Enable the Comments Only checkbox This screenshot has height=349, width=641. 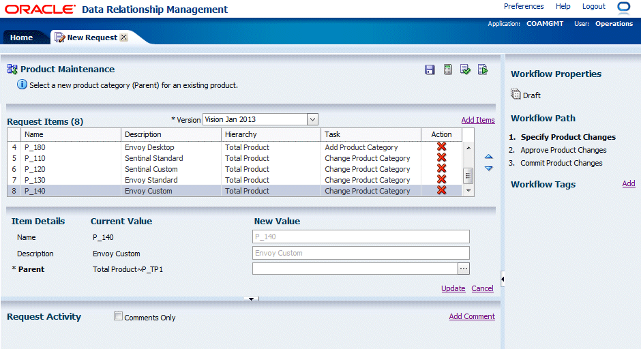tap(119, 316)
